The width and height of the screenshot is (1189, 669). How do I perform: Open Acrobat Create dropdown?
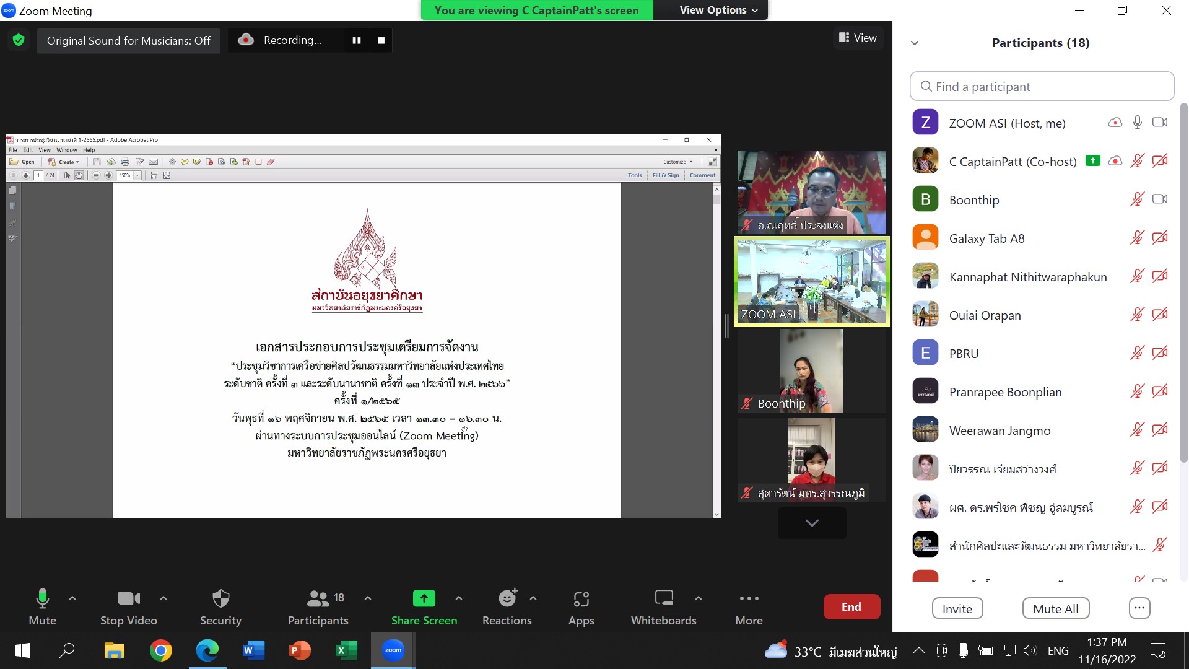coord(64,162)
